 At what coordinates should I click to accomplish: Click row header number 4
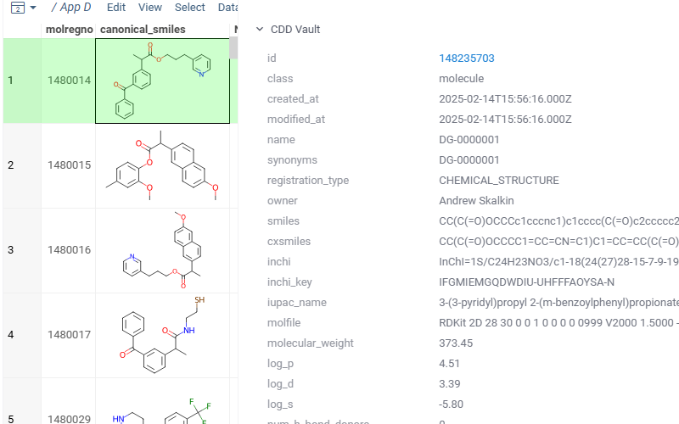(11, 335)
